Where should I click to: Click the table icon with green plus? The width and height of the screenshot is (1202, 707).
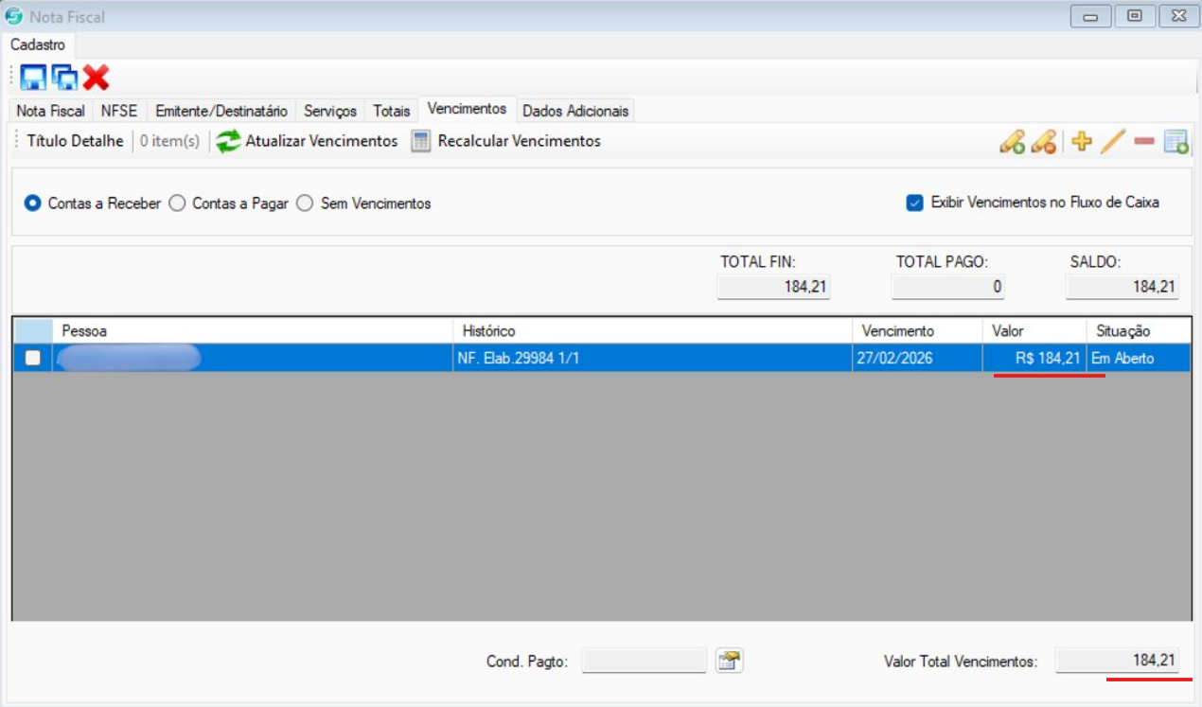click(x=1175, y=142)
